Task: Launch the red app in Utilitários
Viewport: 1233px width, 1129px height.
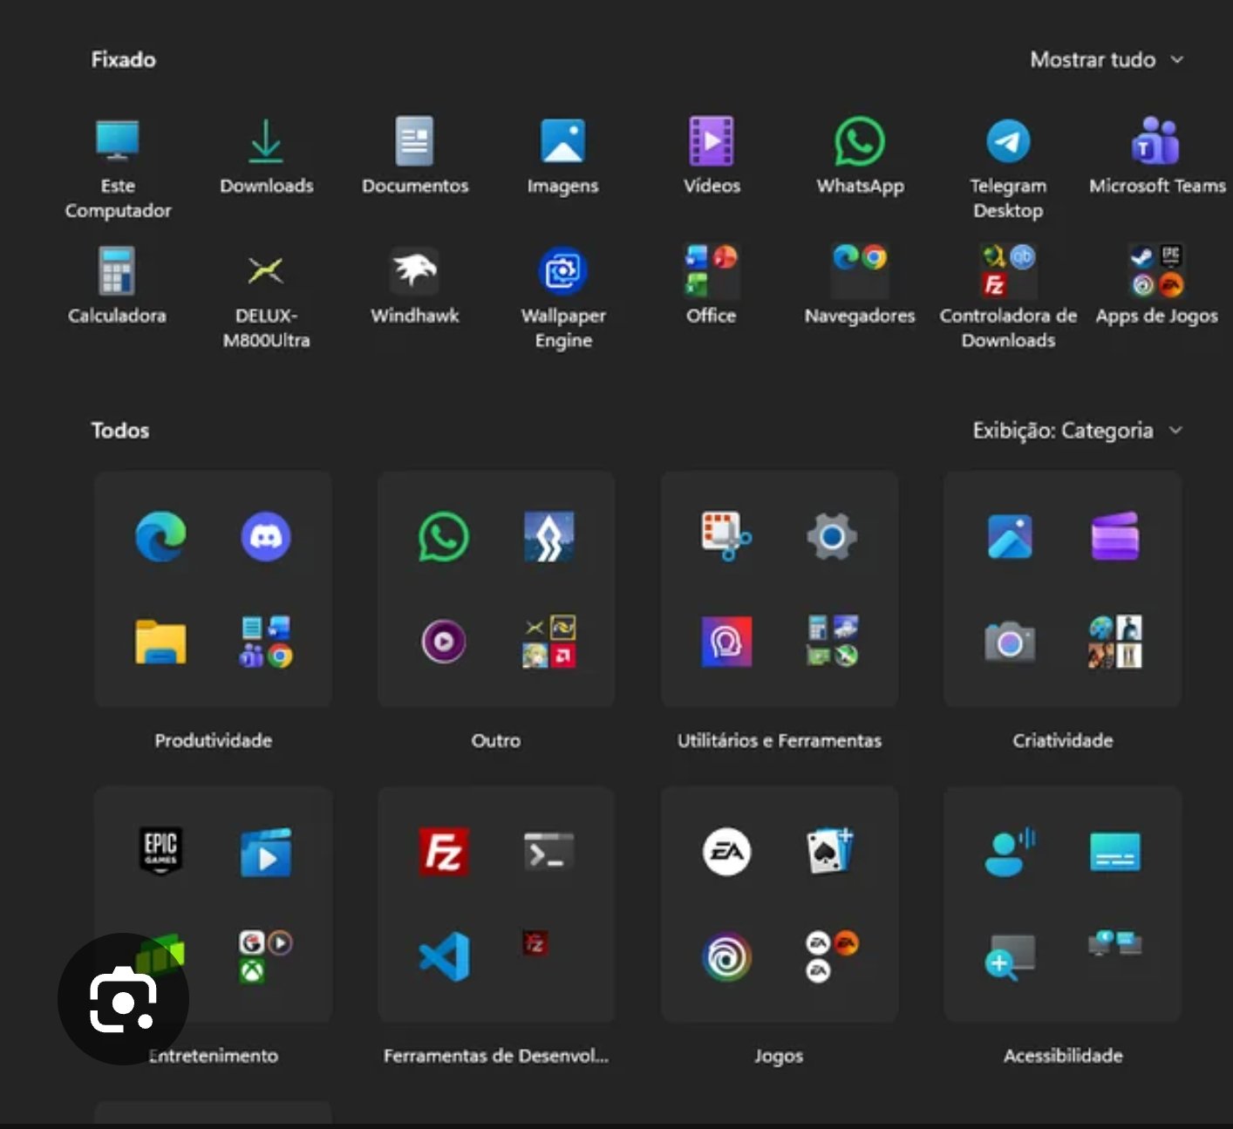Action: pyautogui.click(x=726, y=642)
